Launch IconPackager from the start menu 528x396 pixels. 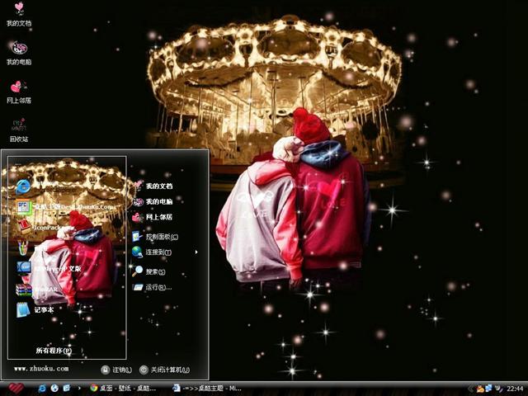[x=44, y=228]
